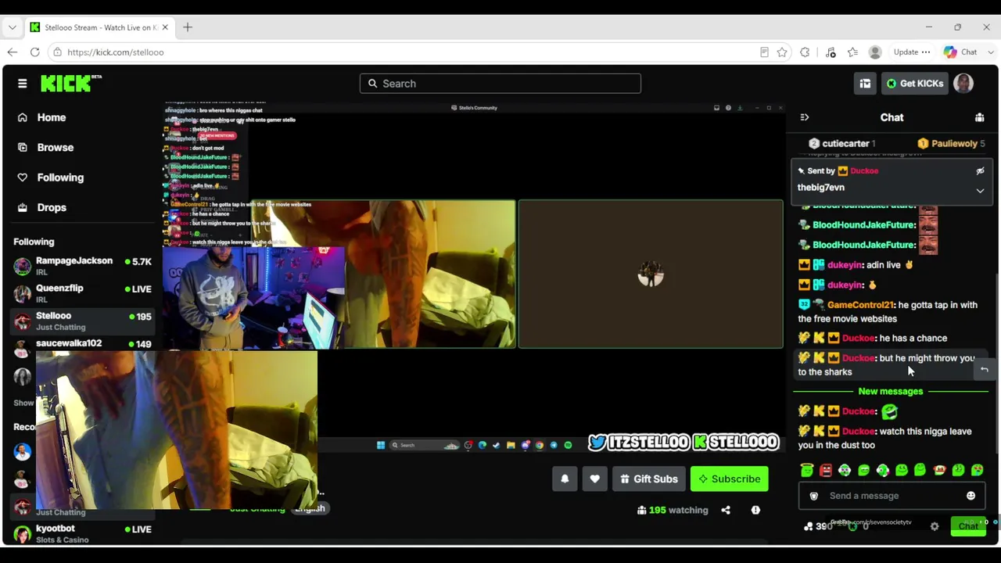Click the 195 watching viewer count
The image size is (1001, 563).
pyautogui.click(x=673, y=510)
